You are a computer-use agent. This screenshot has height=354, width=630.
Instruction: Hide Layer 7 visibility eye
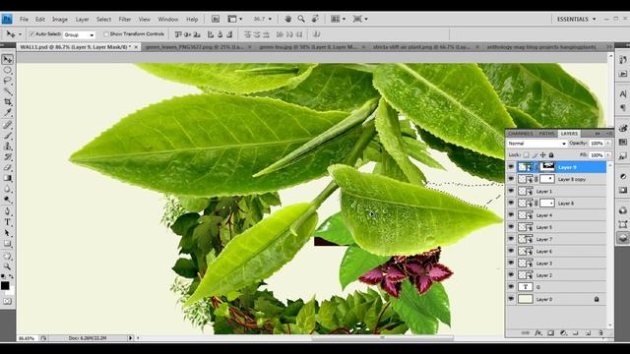tap(511, 239)
